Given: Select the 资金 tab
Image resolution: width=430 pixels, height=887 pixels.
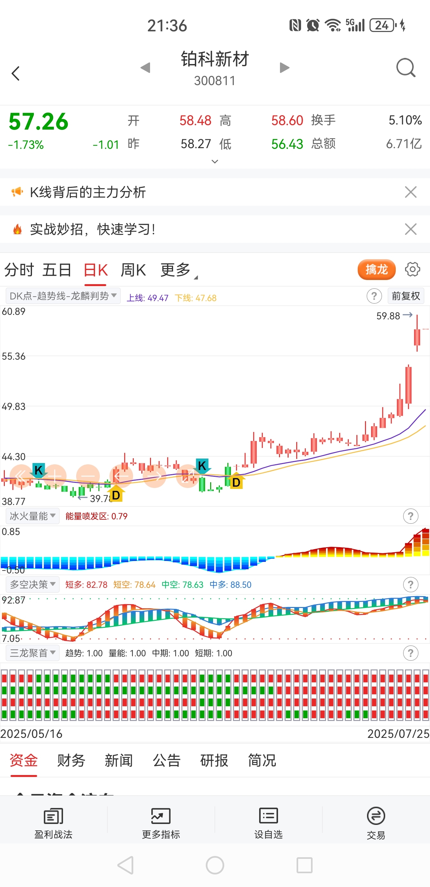Looking at the screenshot, I should [24, 761].
